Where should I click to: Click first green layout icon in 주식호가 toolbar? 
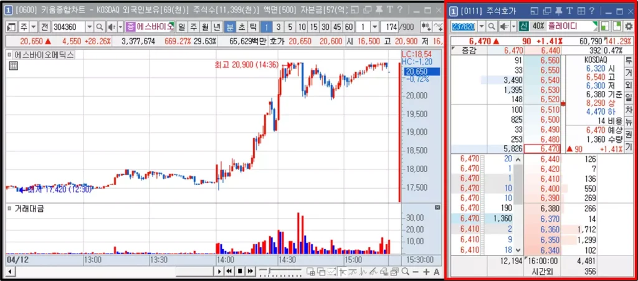coord(606,26)
